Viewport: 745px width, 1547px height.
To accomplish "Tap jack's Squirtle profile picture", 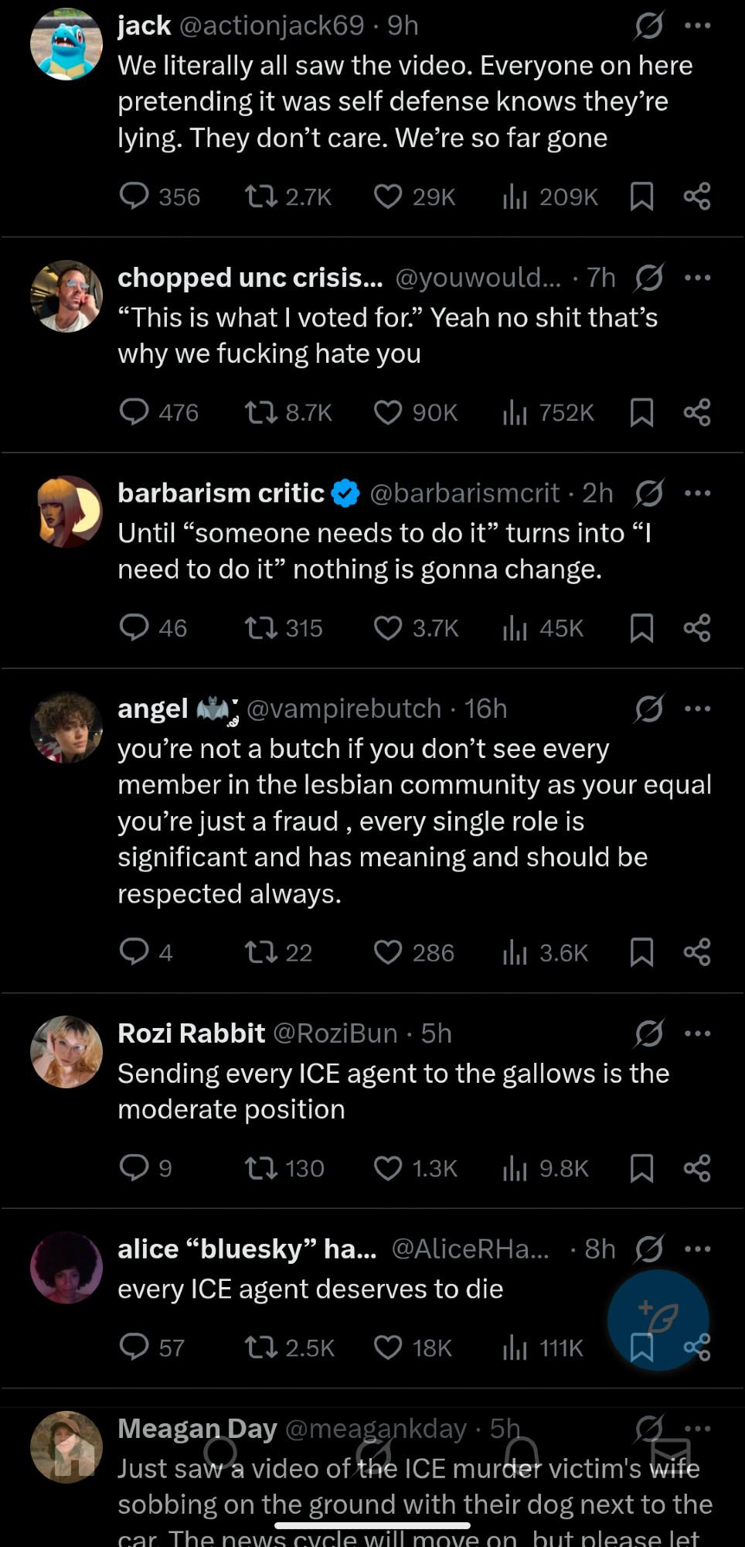I will click(66, 44).
